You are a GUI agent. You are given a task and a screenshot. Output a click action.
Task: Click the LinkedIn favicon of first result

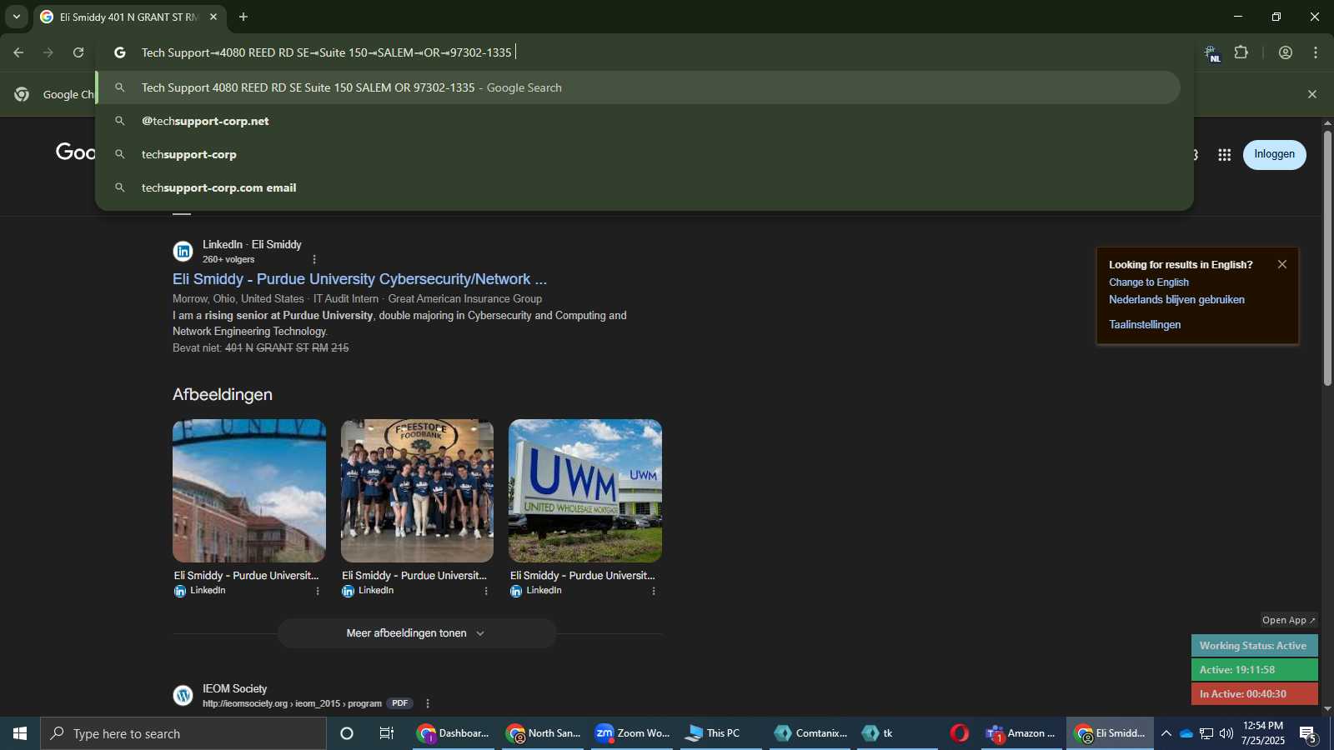[183, 251]
